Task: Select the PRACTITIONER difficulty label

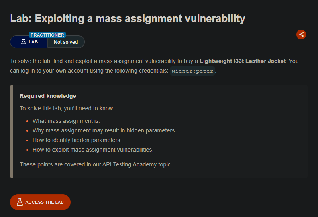Action: point(47,35)
